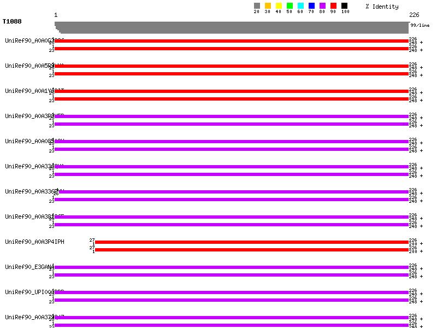This screenshot has width=437, height=328.
Task: Select the orange 30% identity legend color
Action: pos(268,6)
